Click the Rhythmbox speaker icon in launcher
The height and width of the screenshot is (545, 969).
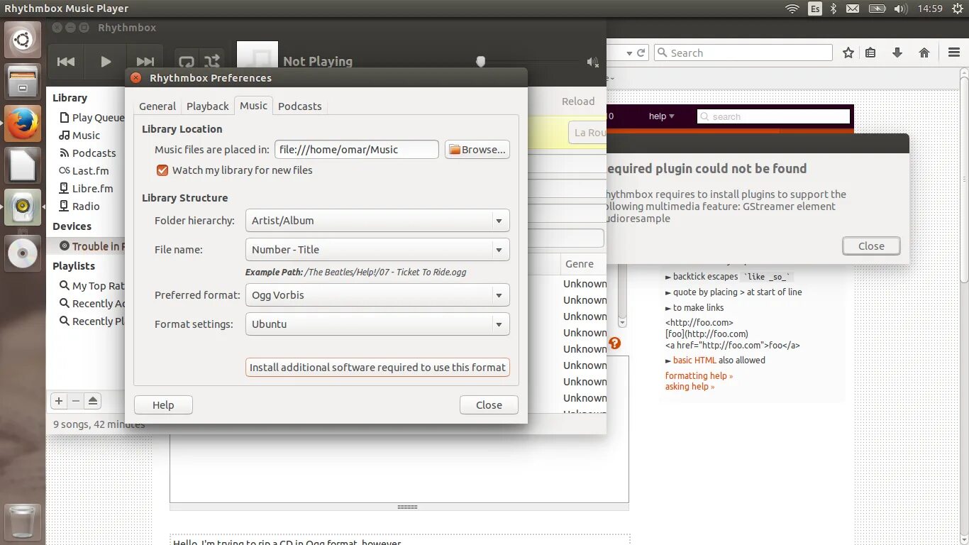coord(23,207)
